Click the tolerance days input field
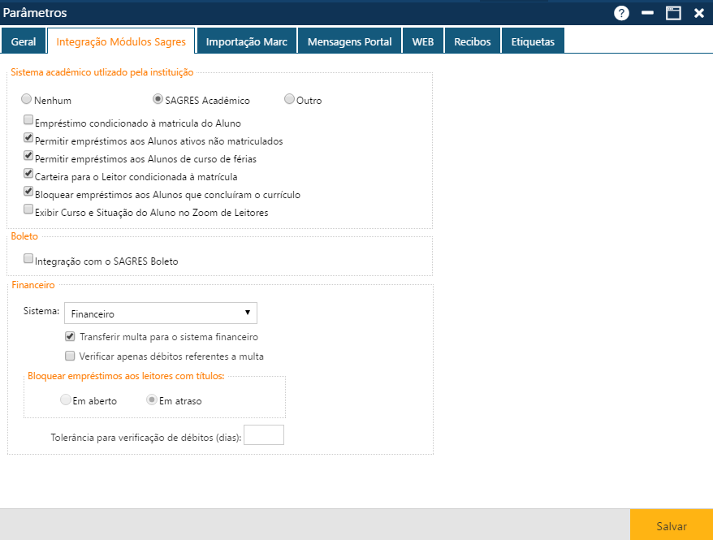Screen dimensions: 713x540 263,434
